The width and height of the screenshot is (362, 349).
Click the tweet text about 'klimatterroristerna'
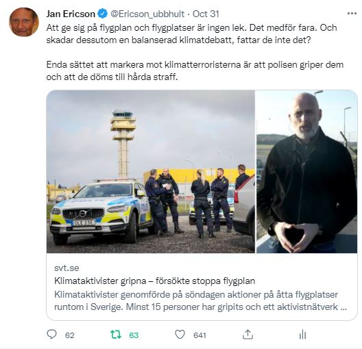(x=195, y=70)
